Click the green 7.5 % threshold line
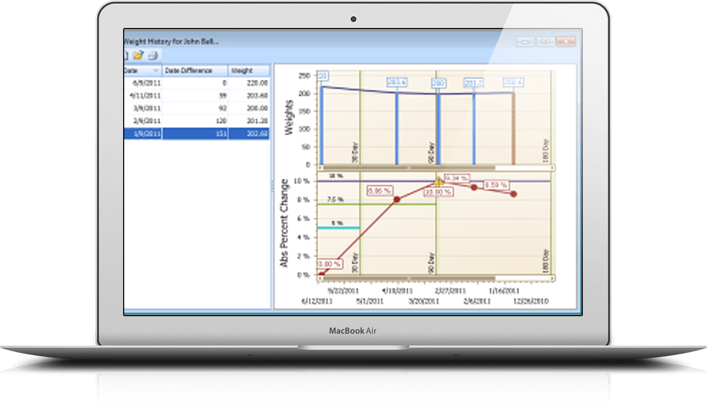The height and width of the screenshot is (407, 707). [x=376, y=204]
